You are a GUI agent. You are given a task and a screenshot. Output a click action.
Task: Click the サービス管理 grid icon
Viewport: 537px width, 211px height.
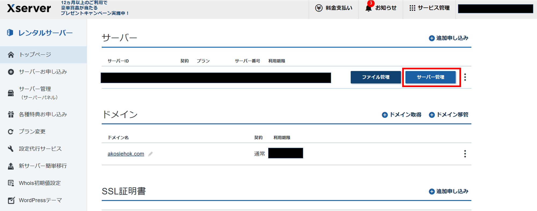412,8
